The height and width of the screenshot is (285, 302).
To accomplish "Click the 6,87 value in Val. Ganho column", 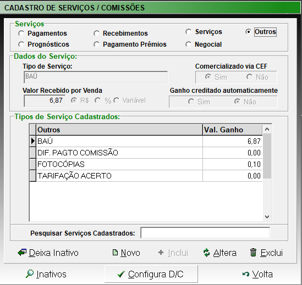I will point(254,141).
